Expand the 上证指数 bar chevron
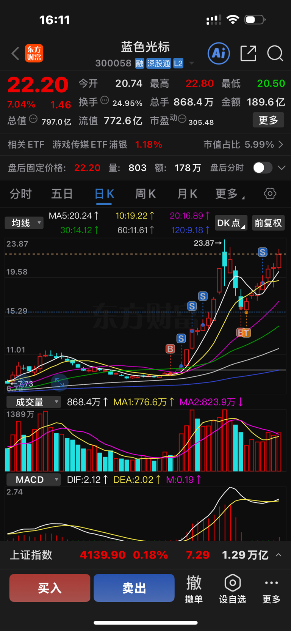The height and width of the screenshot is (631, 291). click(278, 555)
